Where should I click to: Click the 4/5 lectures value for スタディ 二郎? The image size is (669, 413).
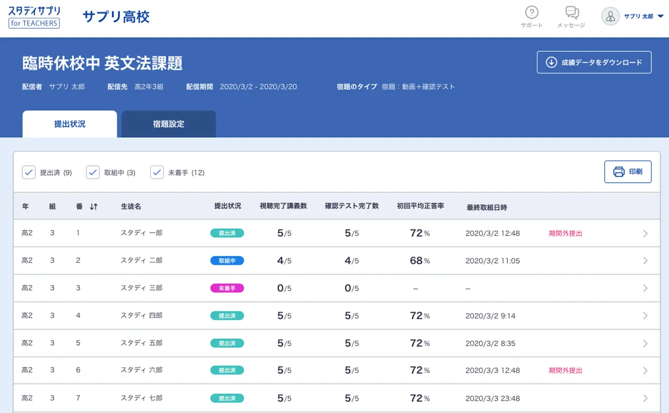[284, 261]
